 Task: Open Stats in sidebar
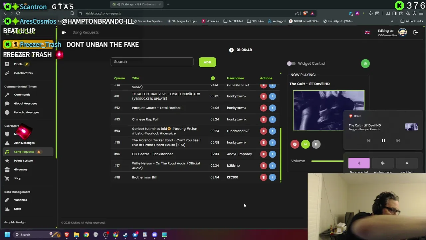coord(17,209)
